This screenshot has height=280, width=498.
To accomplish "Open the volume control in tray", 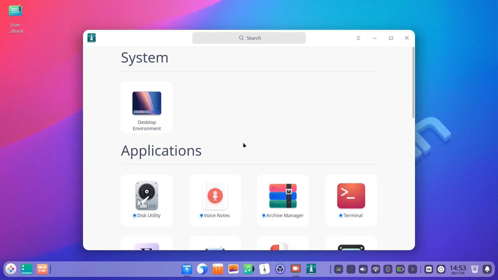I will click(363, 269).
